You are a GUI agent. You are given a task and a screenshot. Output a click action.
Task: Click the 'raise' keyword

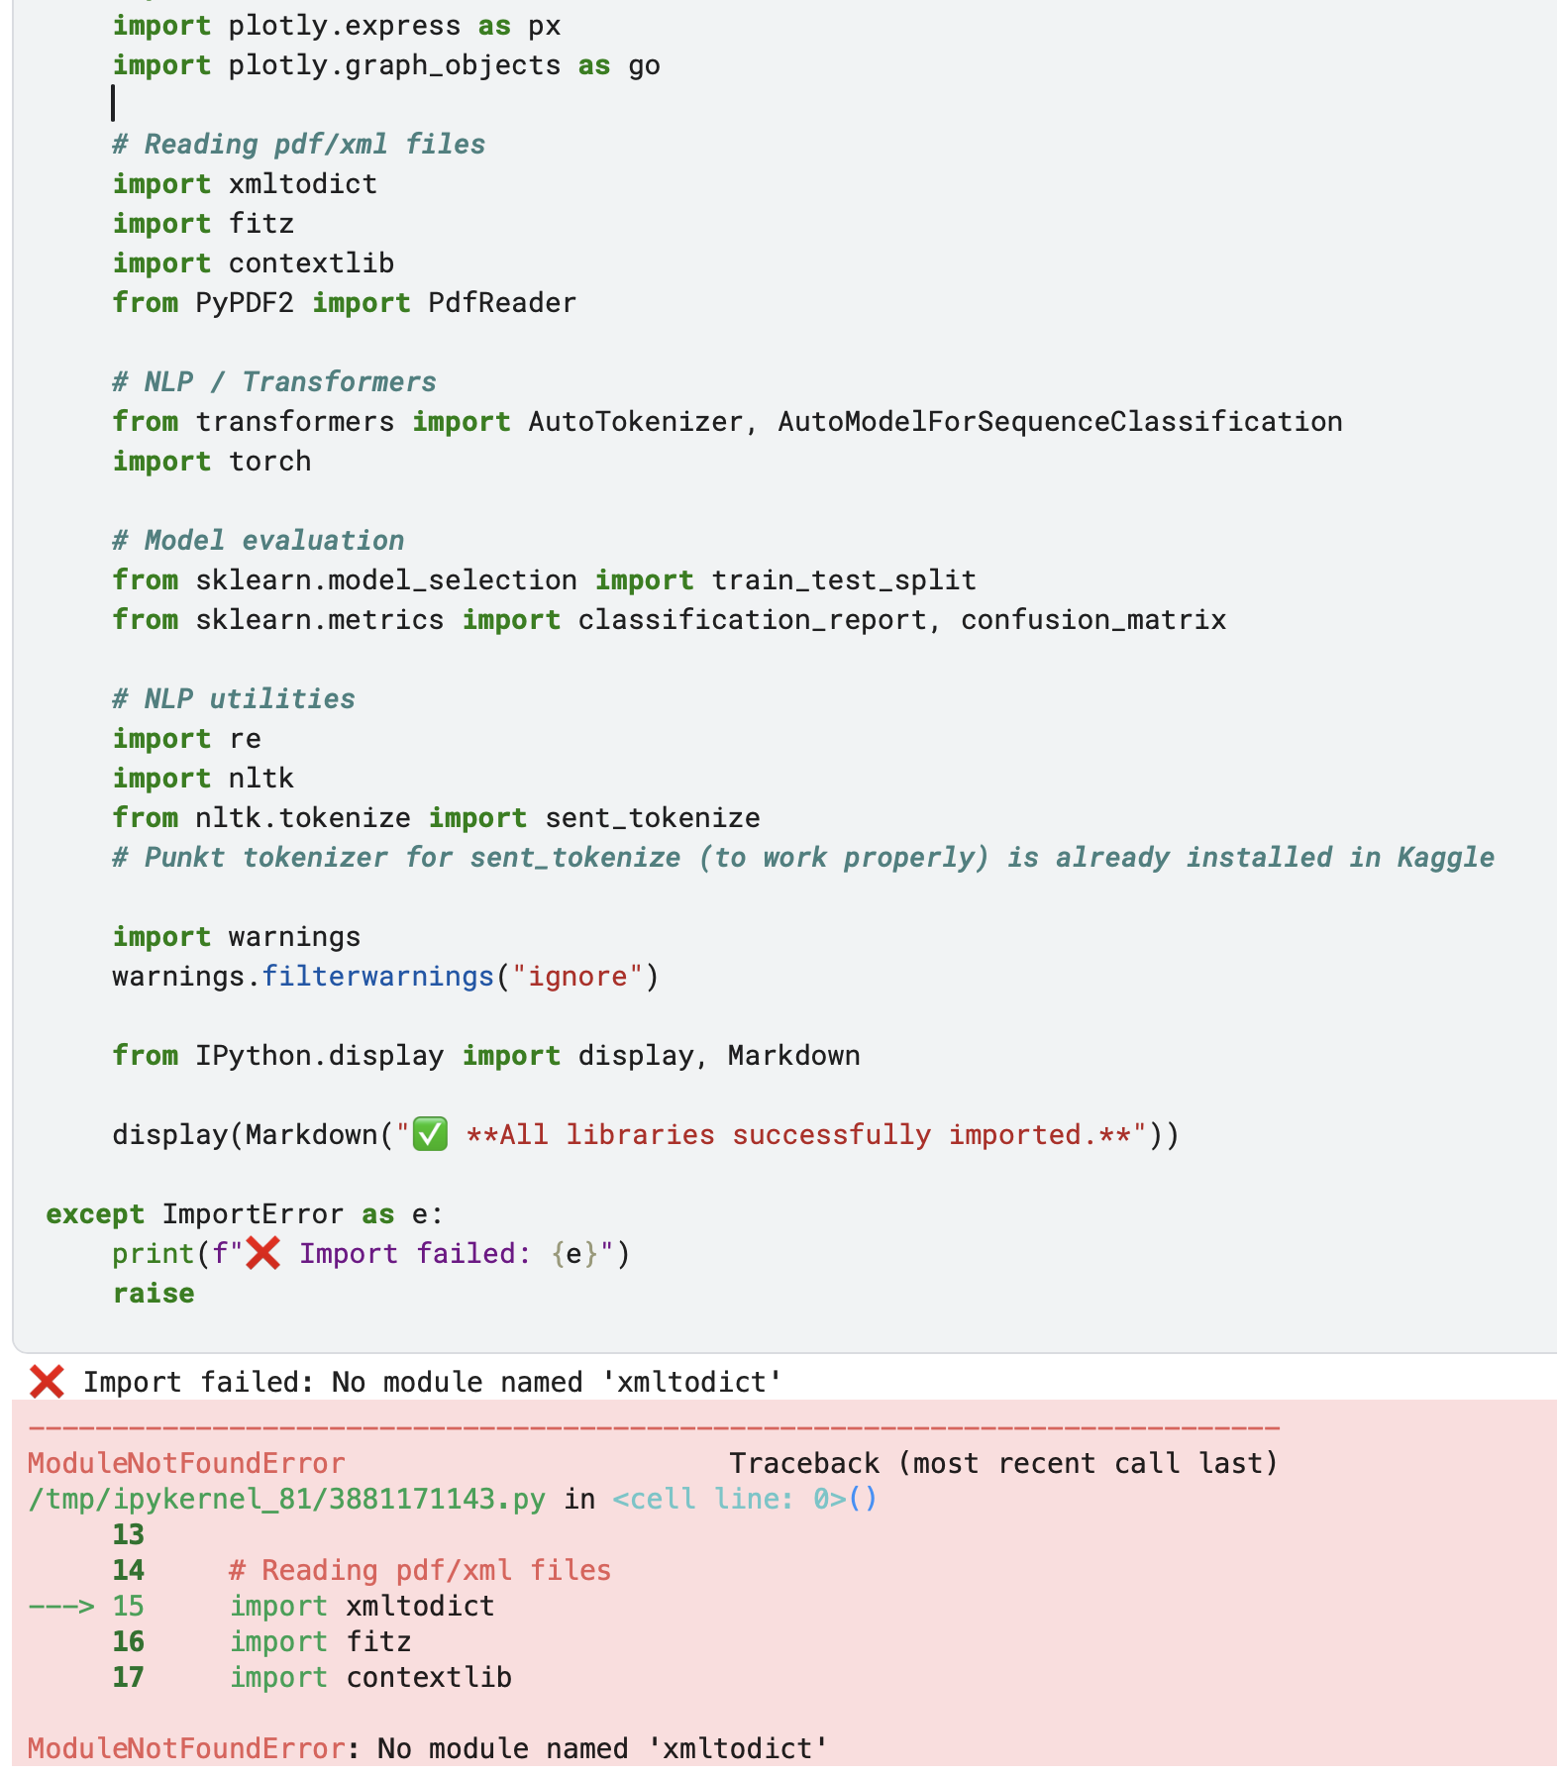pos(154,1293)
